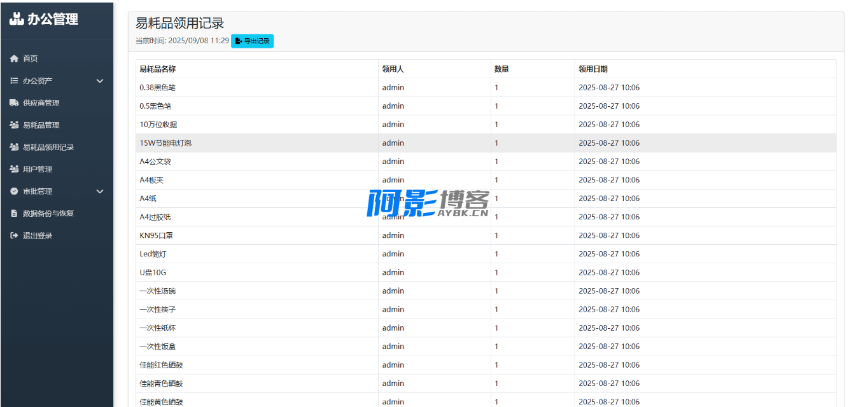Log out via 退出登录 link

pos(38,236)
